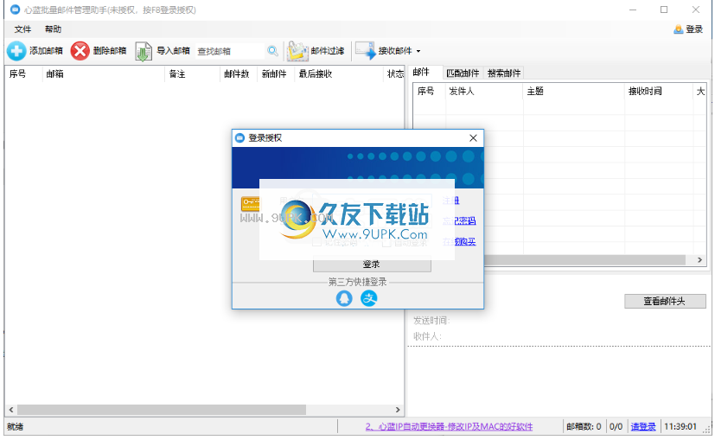Click the Import Mailbox document icon
Screen dimensions: 715x440
point(144,51)
